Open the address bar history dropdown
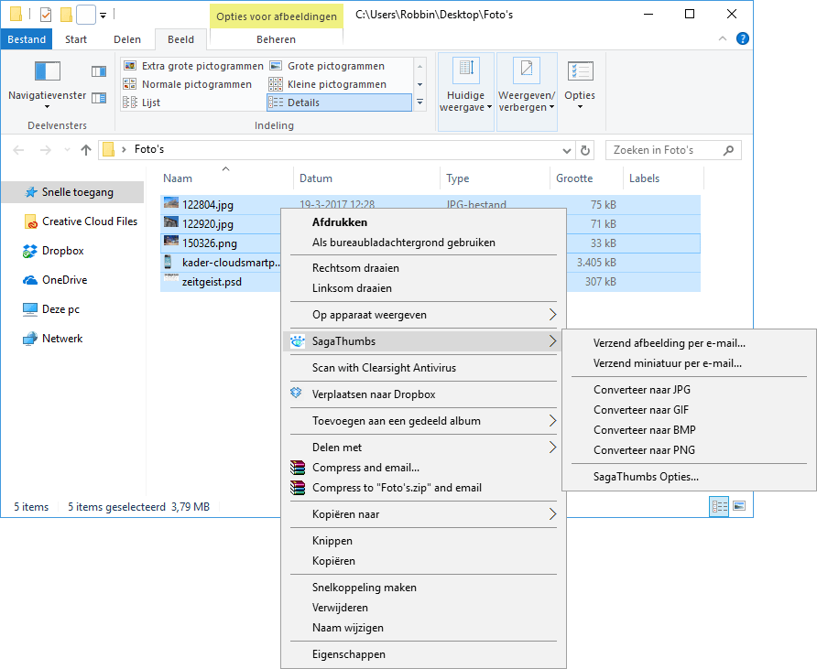 (x=566, y=150)
